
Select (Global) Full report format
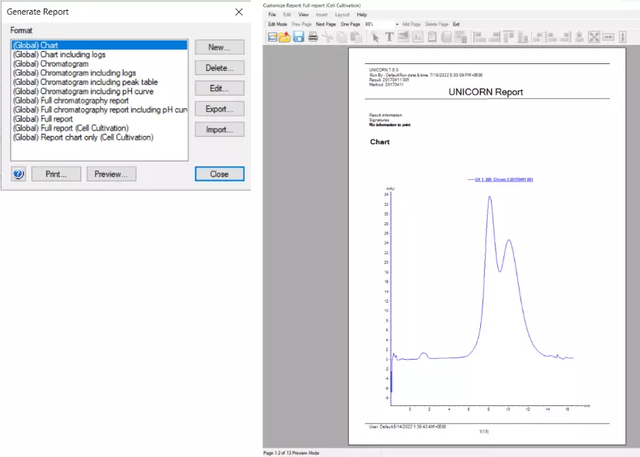(43, 119)
